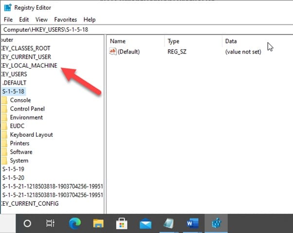Select the S-1-5-20 key
Screen dimensions: 293x233
tap(13, 178)
